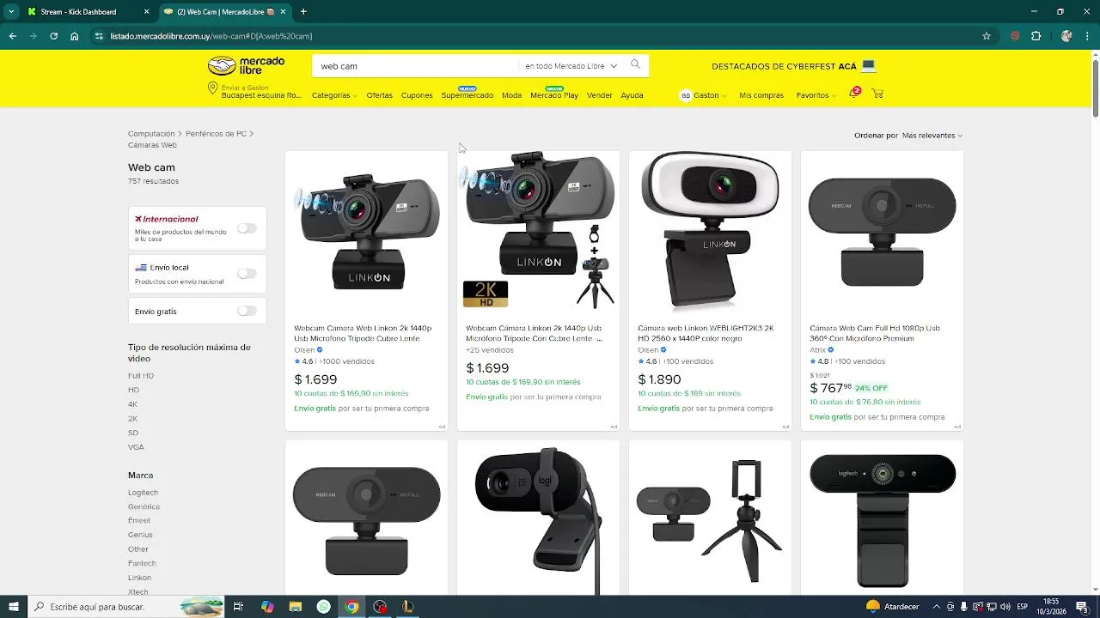Open WhatsApp from the taskbar
1100x618 pixels.
click(323, 607)
